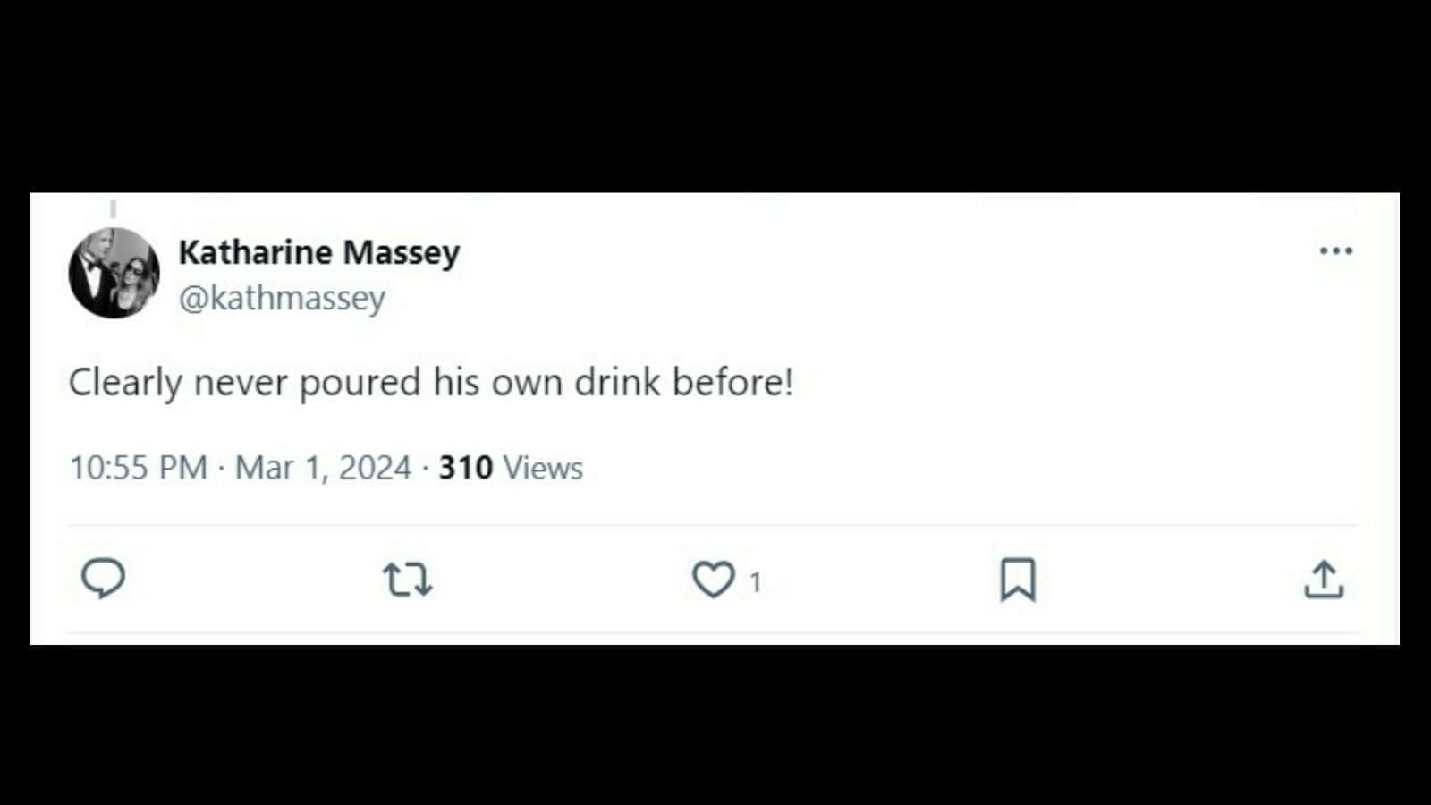
Task: Click the words drink before! in the tweet
Action: click(x=683, y=382)
